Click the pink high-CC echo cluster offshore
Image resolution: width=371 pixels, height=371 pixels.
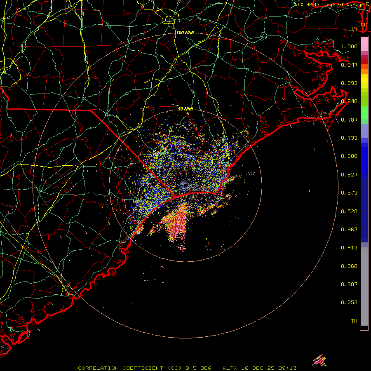176,223
